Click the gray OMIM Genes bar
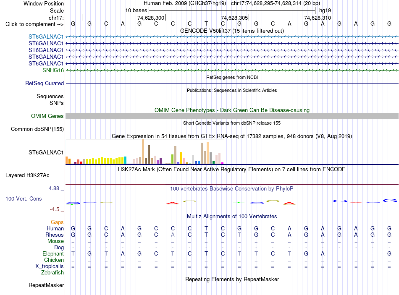Screen dimensions: 399x295 (x=232, y=116)
